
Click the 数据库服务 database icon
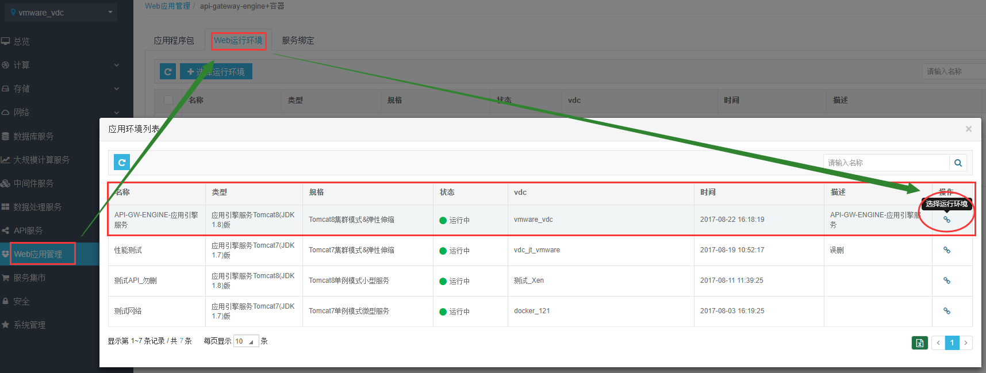(5, 136)
